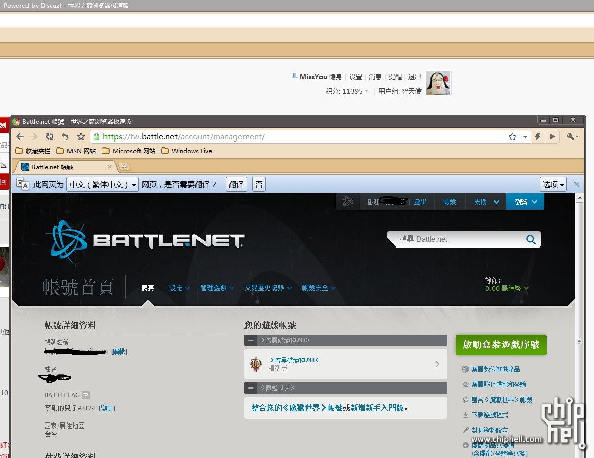Select the 概要 overview tab

[x=148, y=288]
